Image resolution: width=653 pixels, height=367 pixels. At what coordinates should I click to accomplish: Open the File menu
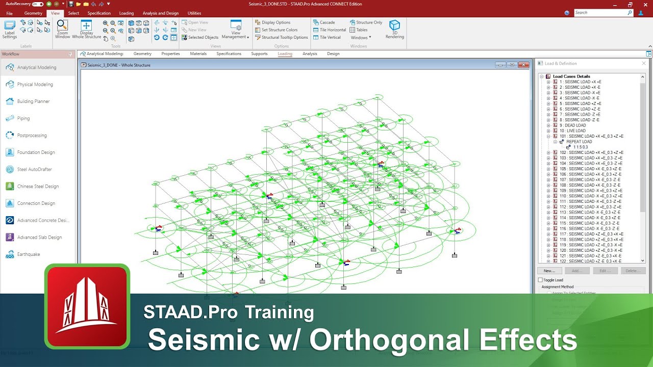pyautogui.click(x=9, y=13)
